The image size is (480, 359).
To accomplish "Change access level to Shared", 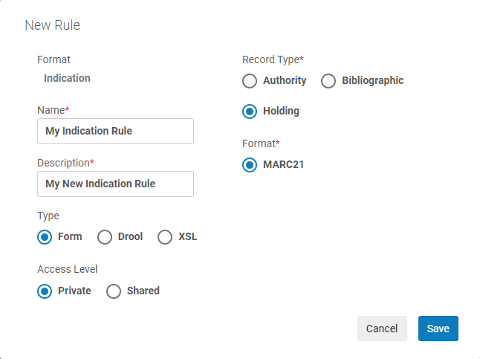I will click(114, 291).
